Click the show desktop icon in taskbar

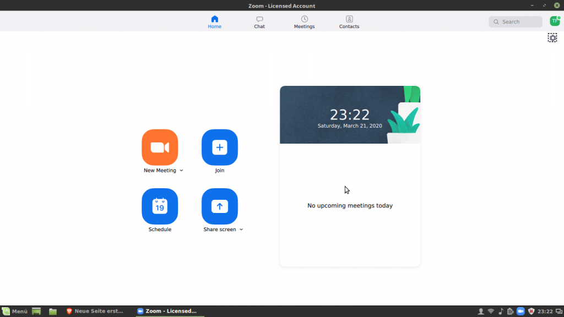click(x=36, y=311)
